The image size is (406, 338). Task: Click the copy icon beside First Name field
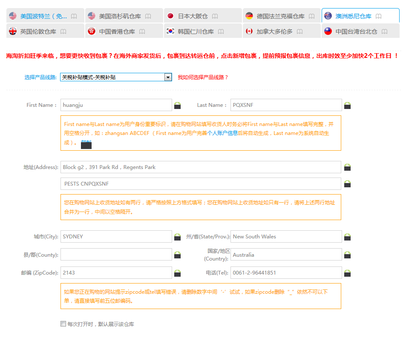(177, 105)
